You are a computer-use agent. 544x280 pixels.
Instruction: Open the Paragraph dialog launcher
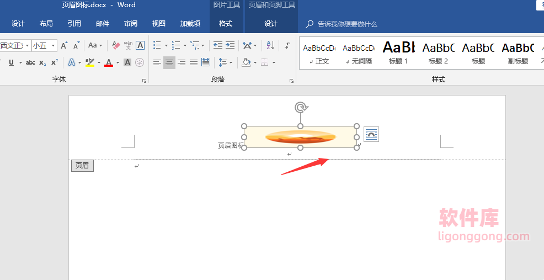tap(291, 81)
